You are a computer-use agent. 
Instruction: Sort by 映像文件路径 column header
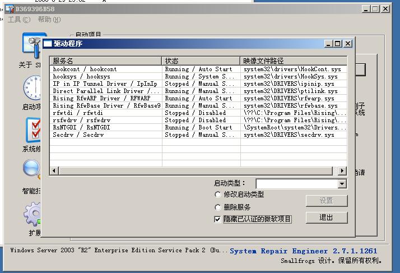point(294,61)
